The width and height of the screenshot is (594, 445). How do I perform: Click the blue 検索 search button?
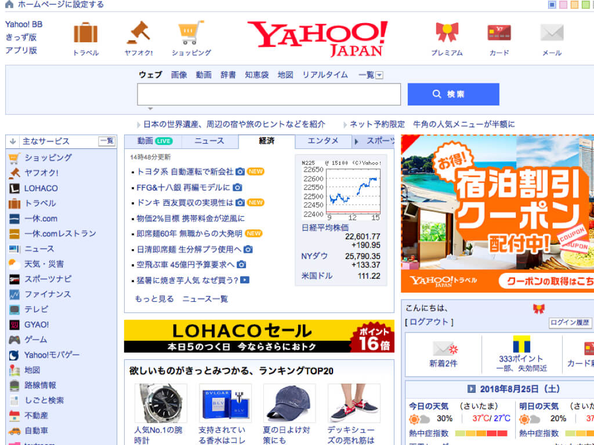453,94
